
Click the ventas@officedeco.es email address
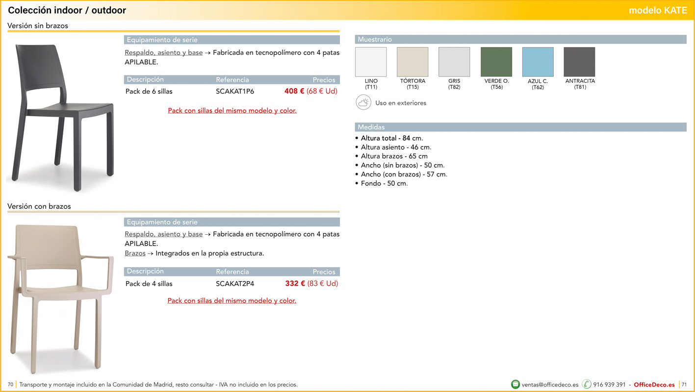[x=550, y=385]
